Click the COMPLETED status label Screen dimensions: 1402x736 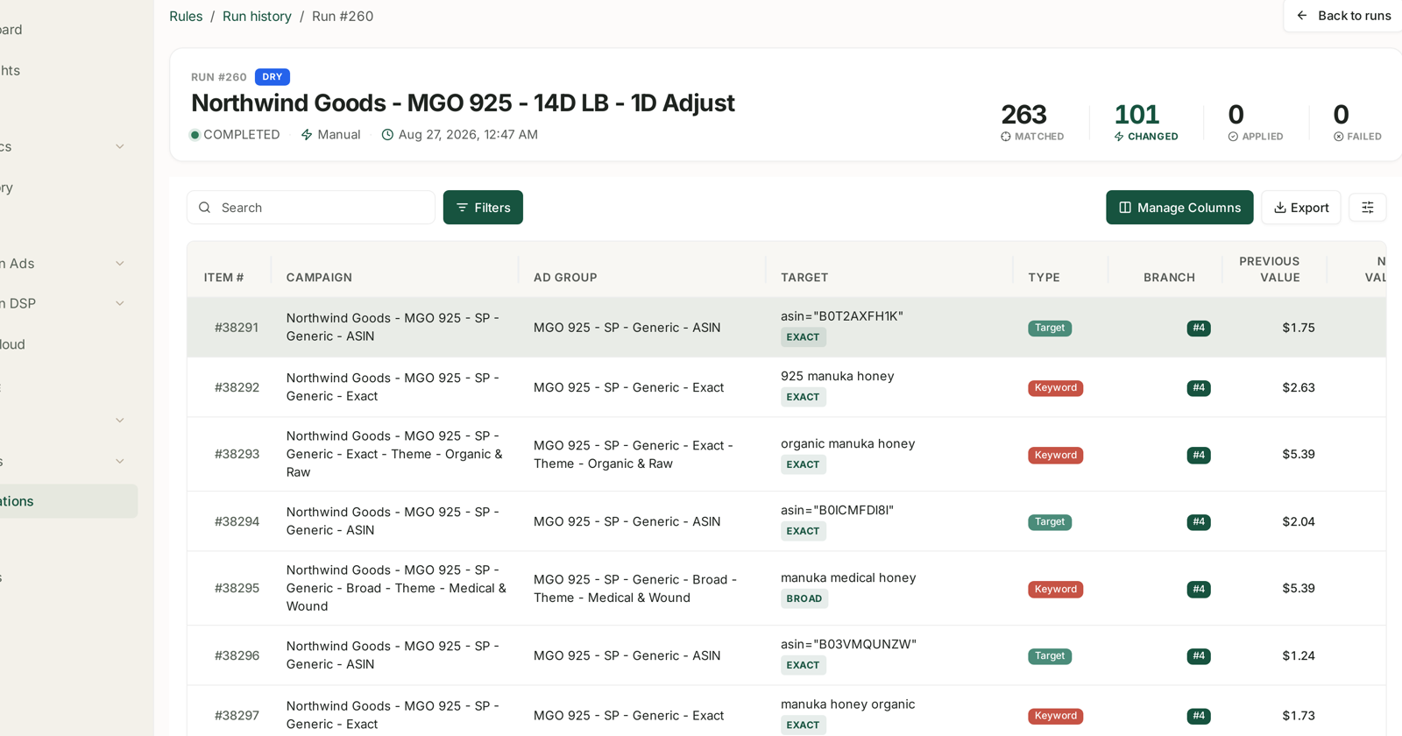point(235,135)
